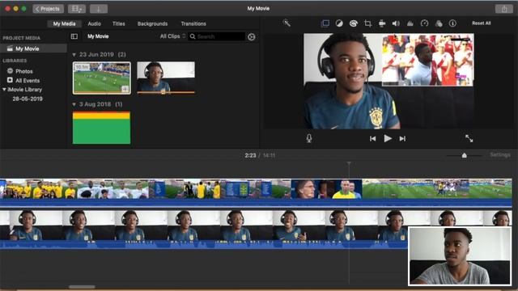518x291 pixels.
Task: Select Photos library
Action: pos(23,71)
